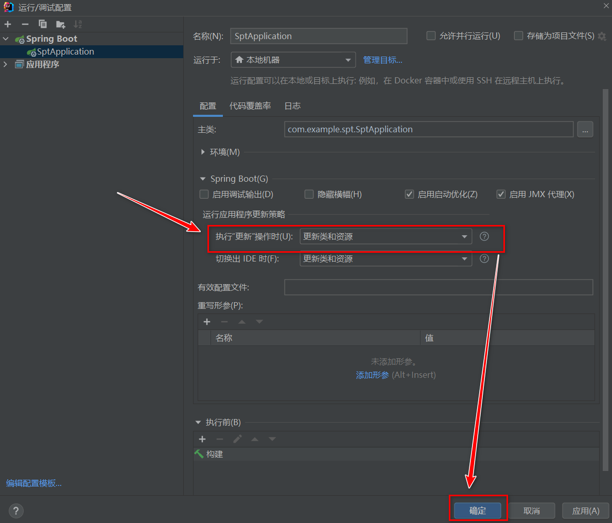Move override parameter down
612x523 pixels.
tap(259, 322)
